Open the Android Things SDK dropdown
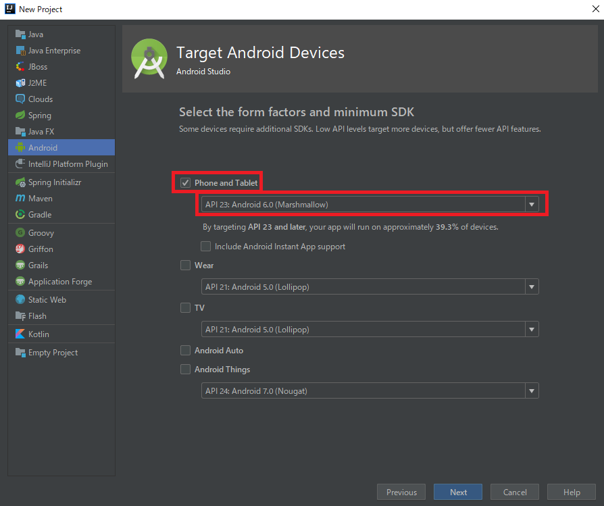Image resolution: width=604 pixels, height=506 pixels. click(370, 391)
